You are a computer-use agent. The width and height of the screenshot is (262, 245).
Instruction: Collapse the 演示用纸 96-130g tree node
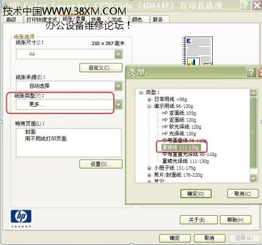(x=149, y=106)
